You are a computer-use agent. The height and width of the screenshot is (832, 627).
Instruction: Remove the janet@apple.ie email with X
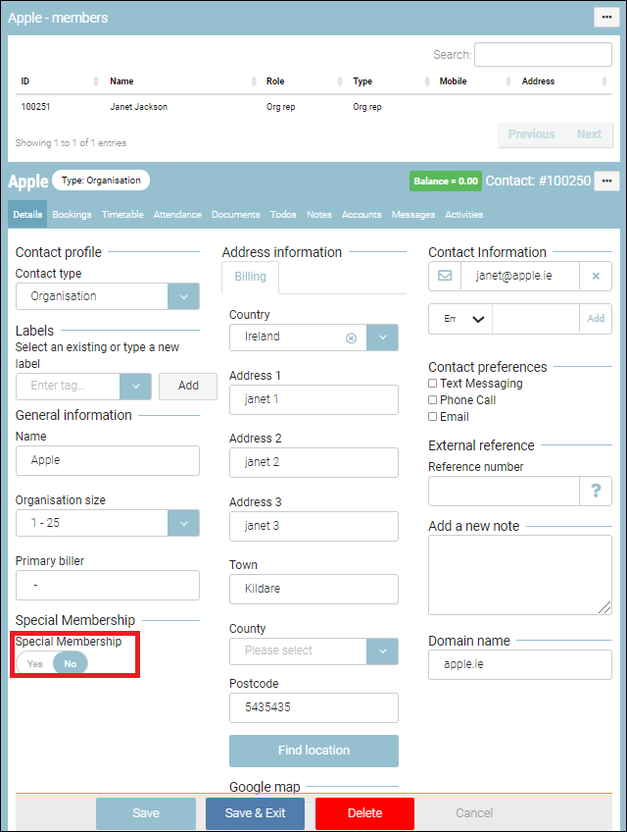pos(596,276)
